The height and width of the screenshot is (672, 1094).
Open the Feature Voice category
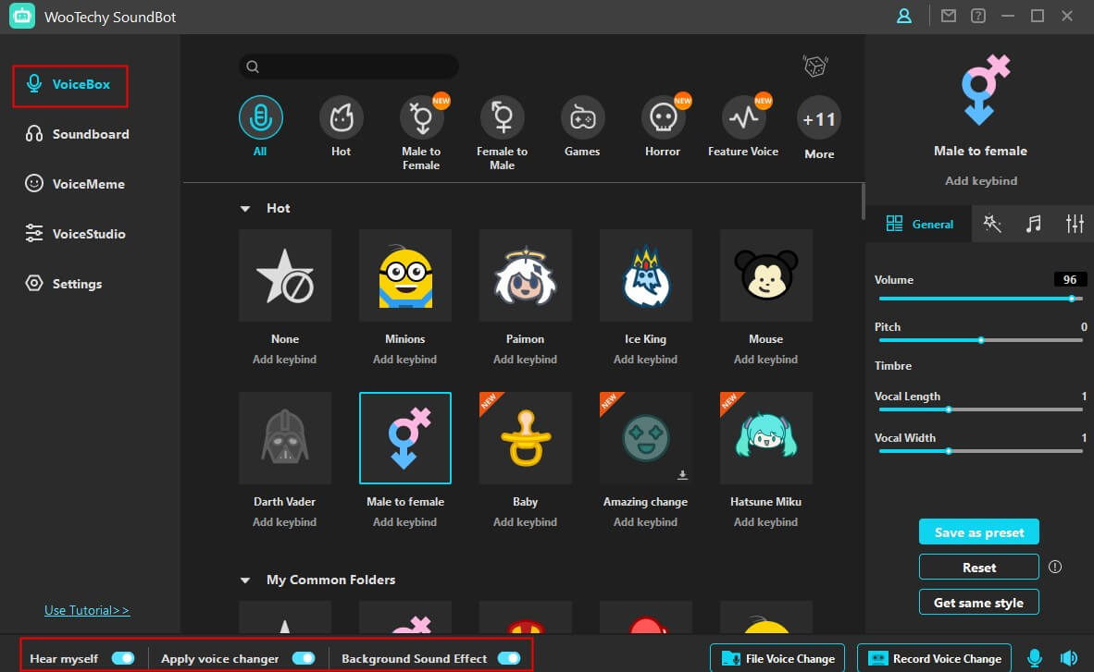743,118
